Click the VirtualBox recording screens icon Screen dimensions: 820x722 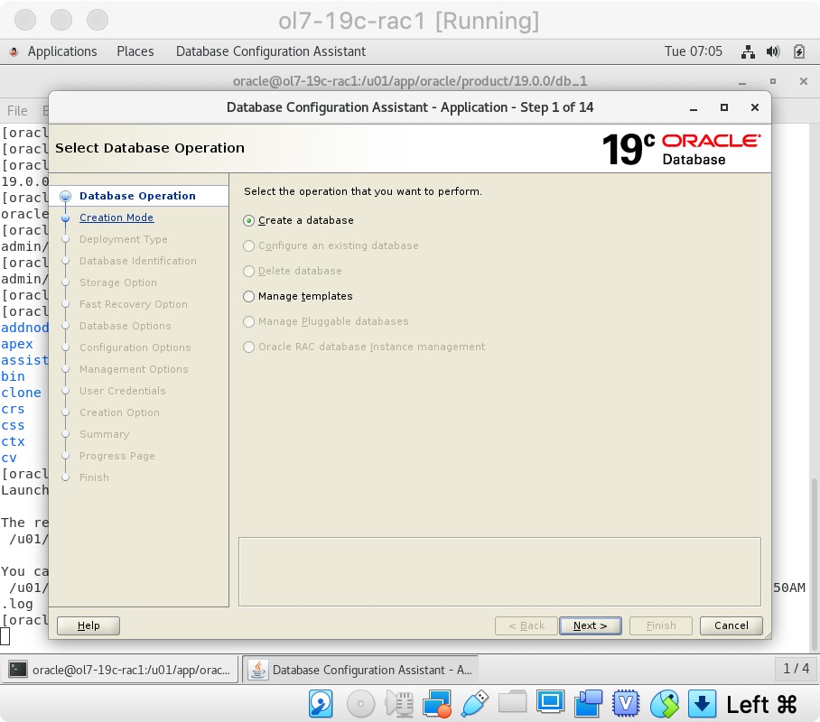[x=588, y=704]
